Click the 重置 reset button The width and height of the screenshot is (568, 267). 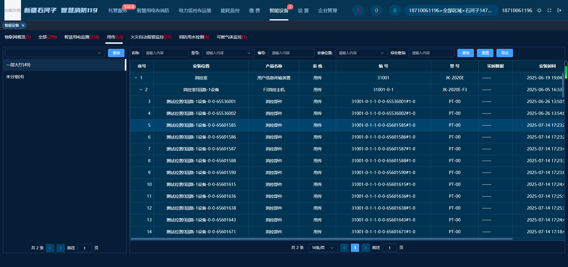(485, 53)
